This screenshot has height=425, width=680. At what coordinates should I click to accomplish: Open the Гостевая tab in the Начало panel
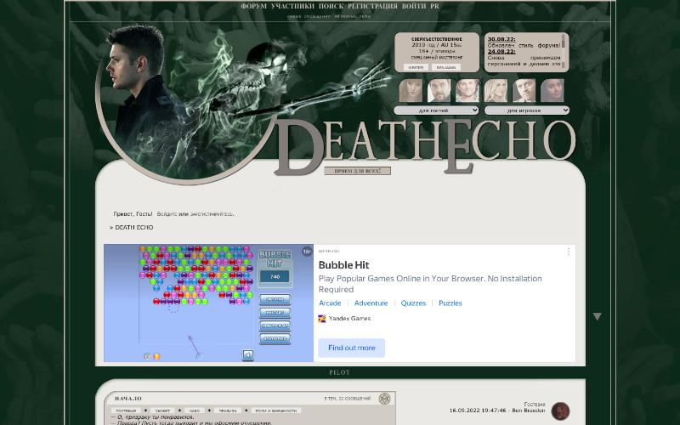click(x=126, y=411)
